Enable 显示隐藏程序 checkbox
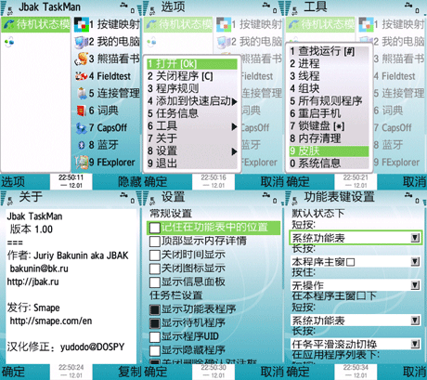 pos(155,350)
